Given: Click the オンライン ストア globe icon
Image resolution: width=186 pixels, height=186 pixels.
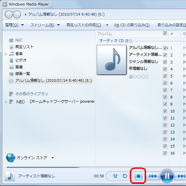Looking at the screenshot, I should [11, 158].
